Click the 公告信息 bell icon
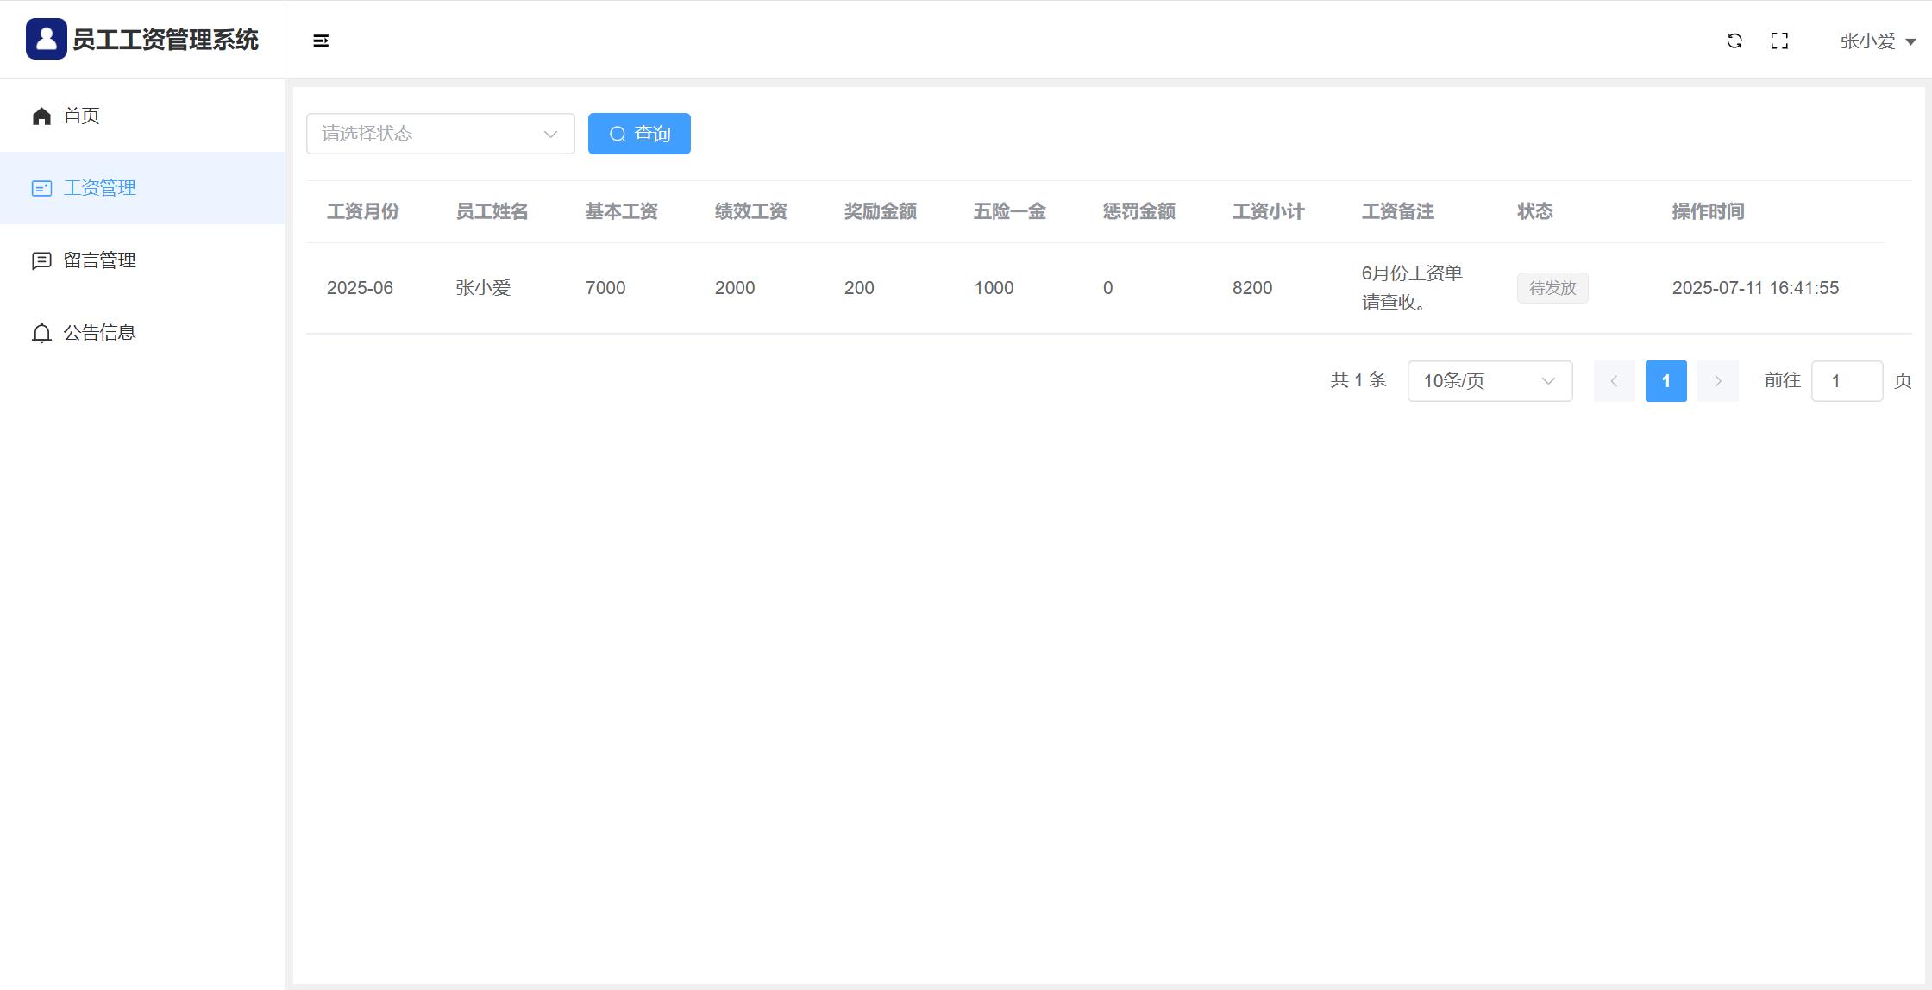The image size is (1932, 990). point(41,333)
